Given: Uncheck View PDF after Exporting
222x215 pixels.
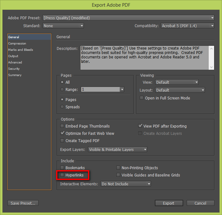Looking at the screenshot, I should pos(140,126).
